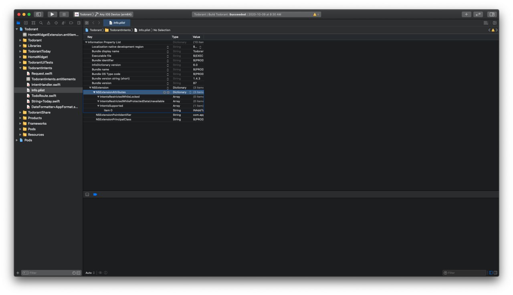This screenshot has height=295, width=513.
Task: Open Info.plist in the jump bar
Action: pyautogui.click(x=142, y=30)
